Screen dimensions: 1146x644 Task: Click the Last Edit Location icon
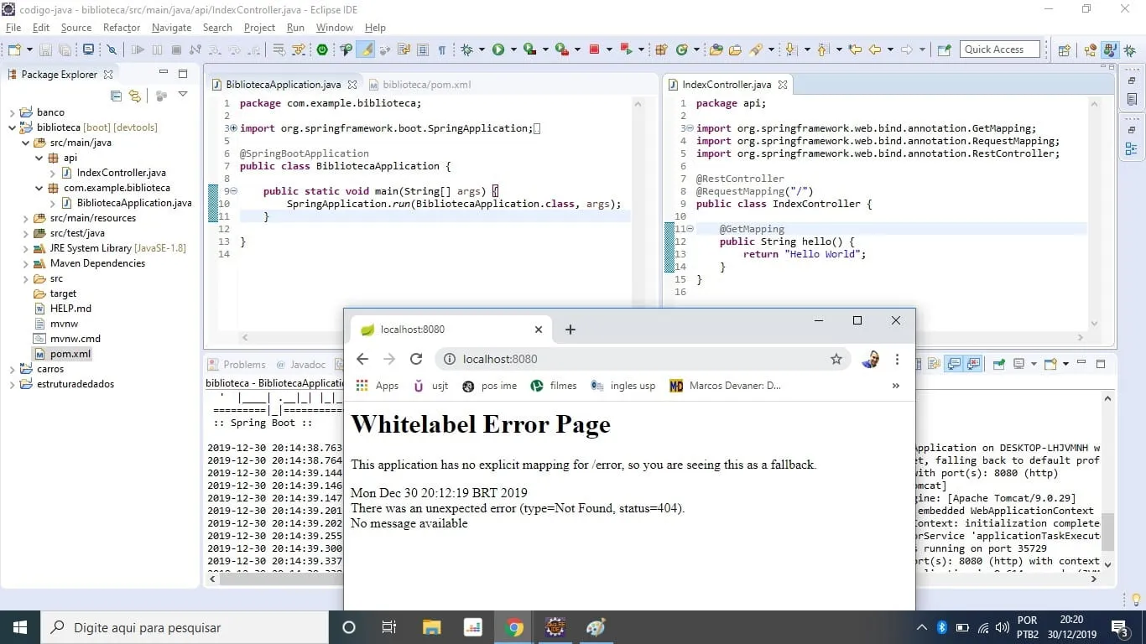[855, 49]
